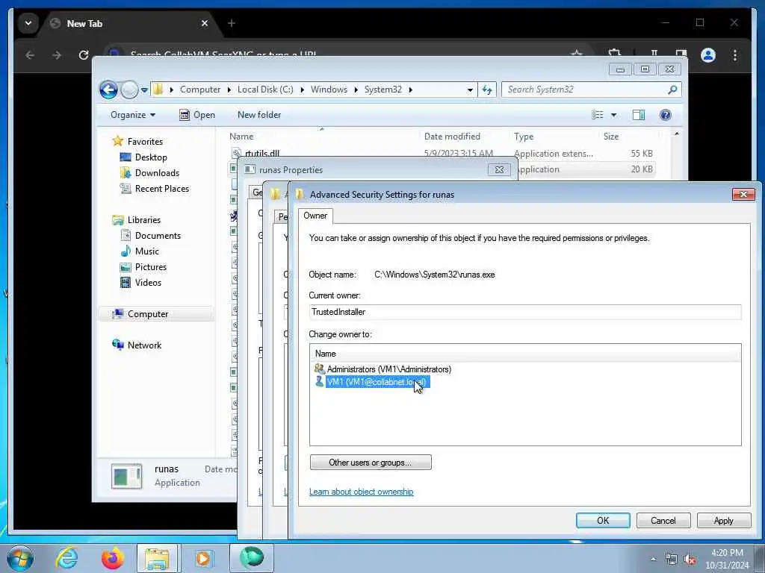
Task: Click Libraries in the navigation pane
Action: tap(144, 220)
